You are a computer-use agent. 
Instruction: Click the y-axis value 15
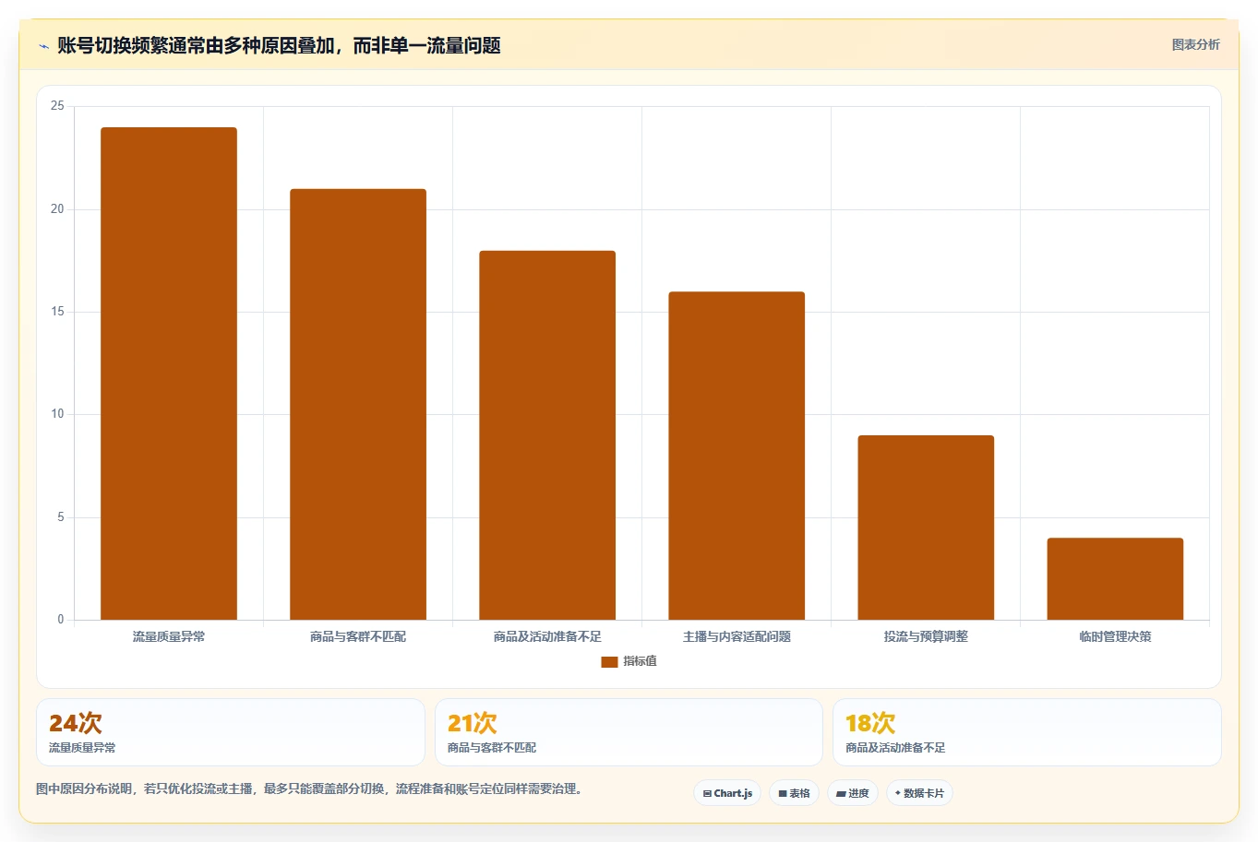58,312
